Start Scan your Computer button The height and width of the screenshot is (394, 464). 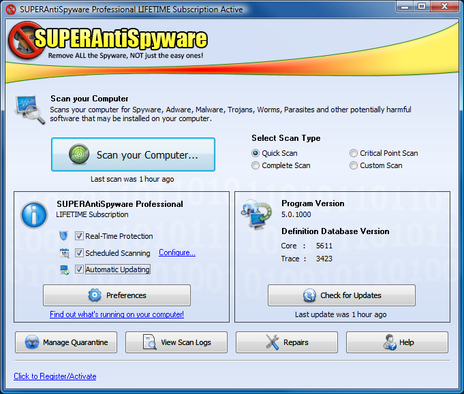[x=133, y=154]
